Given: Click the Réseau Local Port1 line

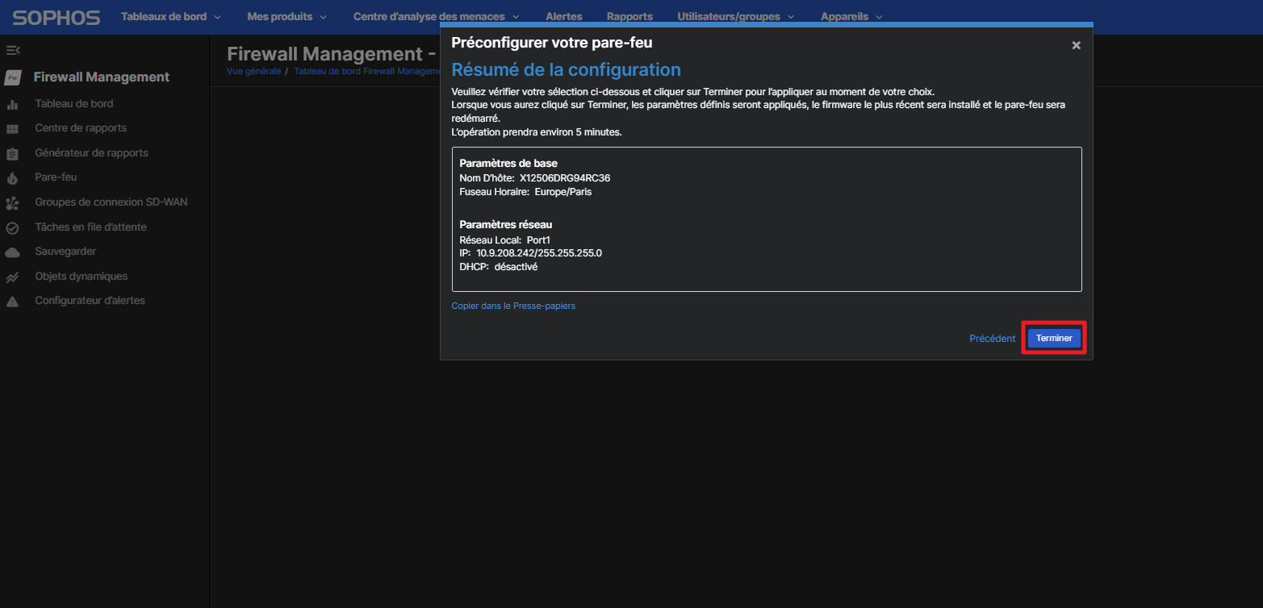Looking at the screenshot, I should (x=505, y=239).
